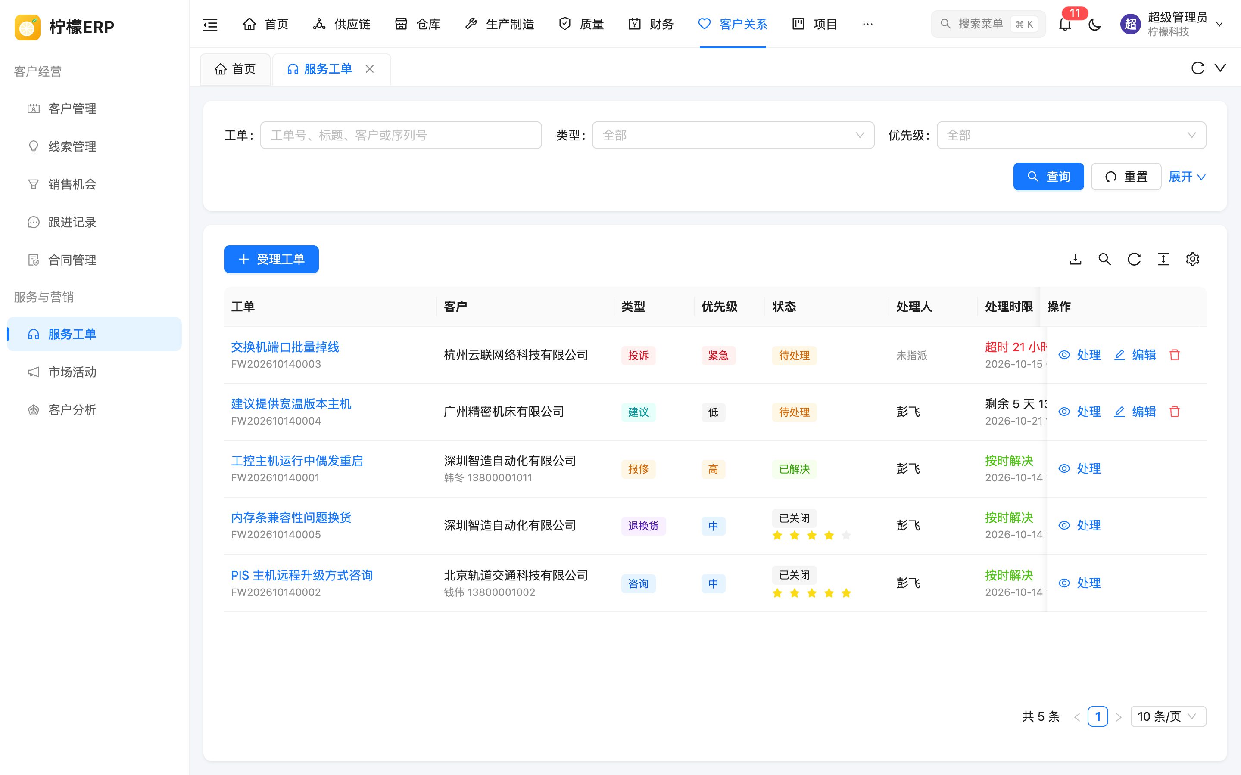This screenshot has width=1241, height=775.
Task: Delete work order FW202610140003
Action: tap(1174, 355)
